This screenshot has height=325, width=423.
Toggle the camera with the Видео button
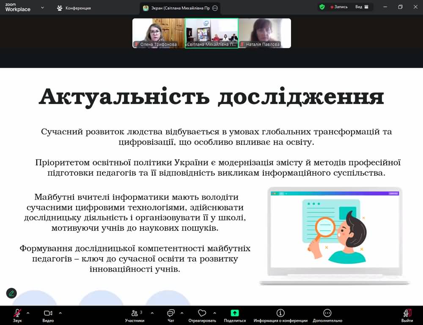tap(48, 314)
